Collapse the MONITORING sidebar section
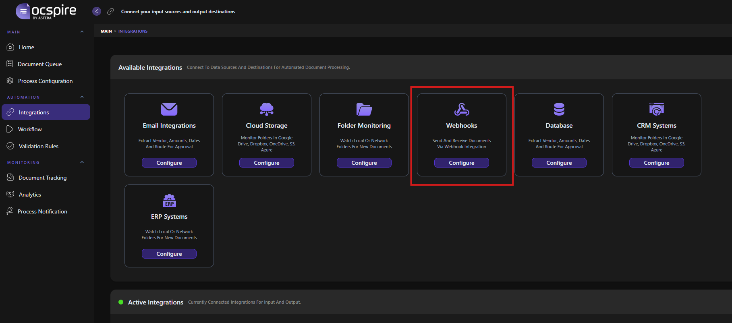The width and height of the screenshot is (732, 323). (82, 162)
